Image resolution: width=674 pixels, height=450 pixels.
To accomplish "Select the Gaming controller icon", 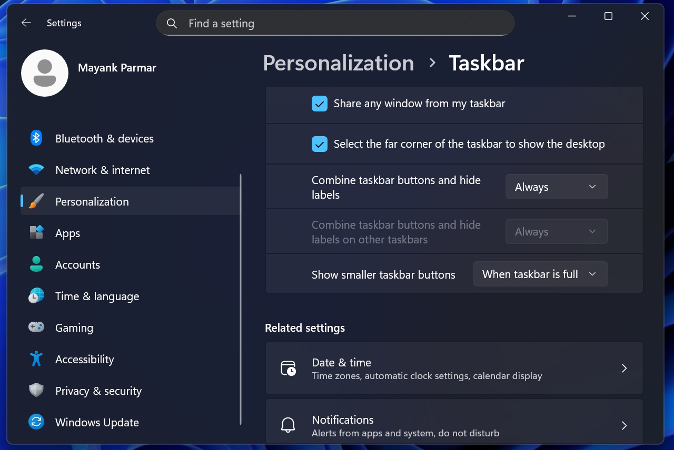I will [36, 328].
